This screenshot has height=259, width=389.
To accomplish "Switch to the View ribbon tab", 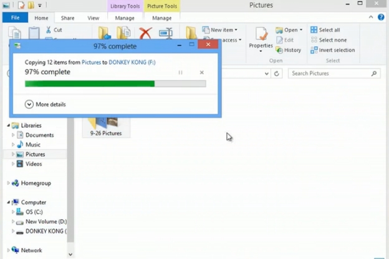I will (x=94, y=18).
